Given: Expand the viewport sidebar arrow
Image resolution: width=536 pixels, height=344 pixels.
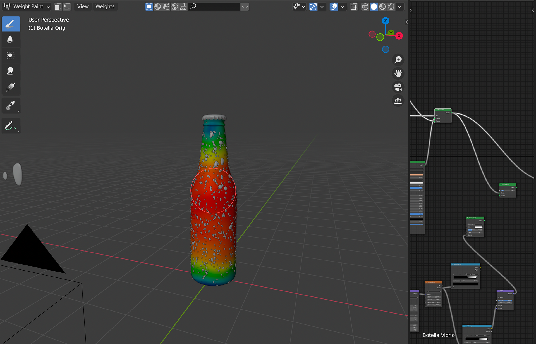Looking at the screenshot, I should (x=406, y=22).
